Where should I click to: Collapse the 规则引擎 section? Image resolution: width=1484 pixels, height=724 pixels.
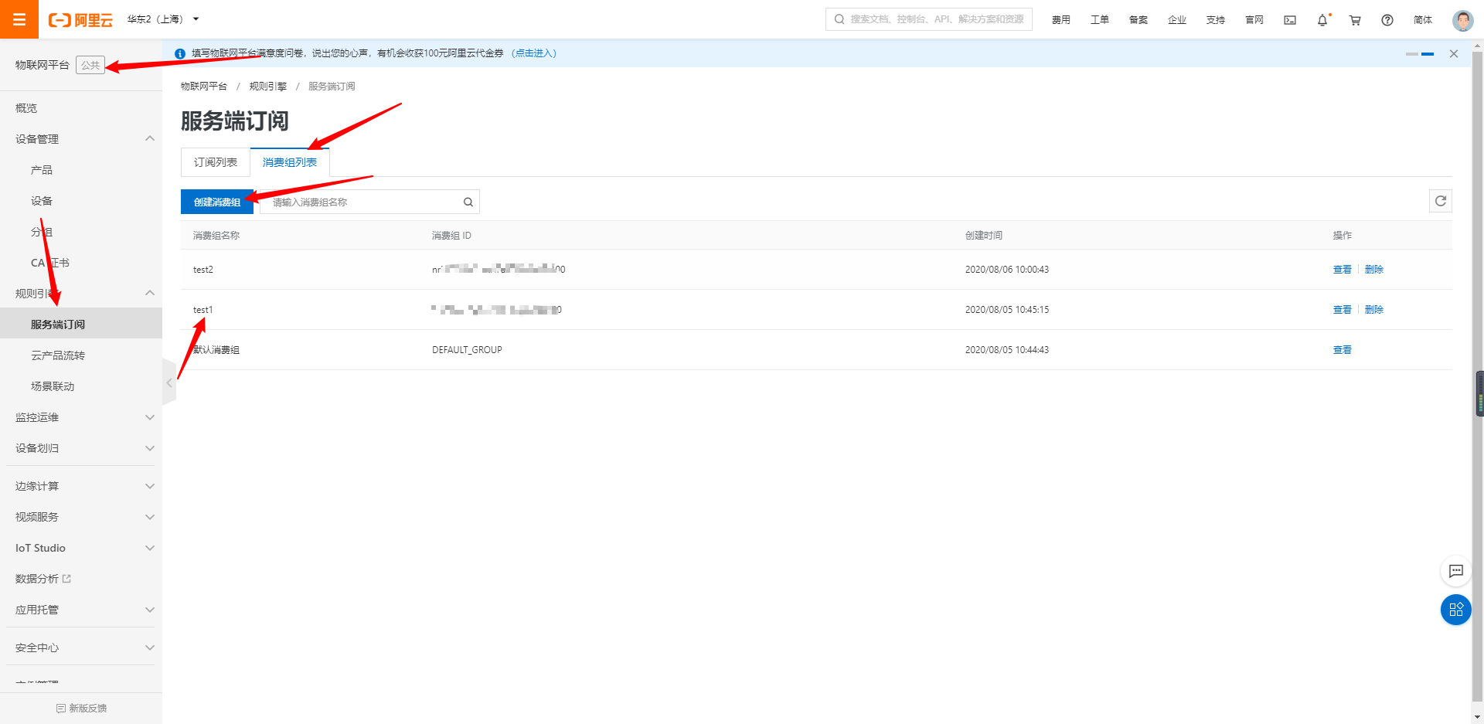(150, 294)
